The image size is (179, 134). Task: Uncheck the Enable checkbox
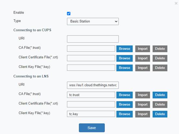(68, 14)
